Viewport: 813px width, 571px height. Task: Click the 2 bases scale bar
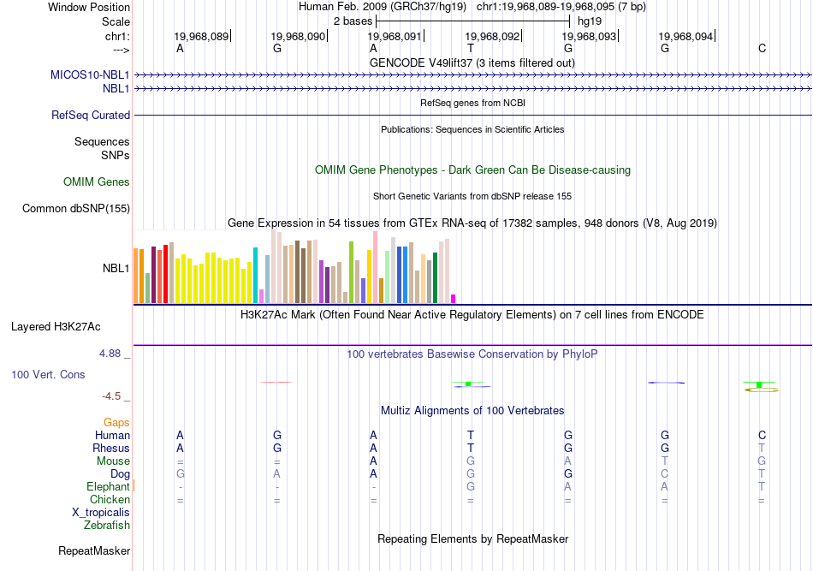[x=473, y=21]
